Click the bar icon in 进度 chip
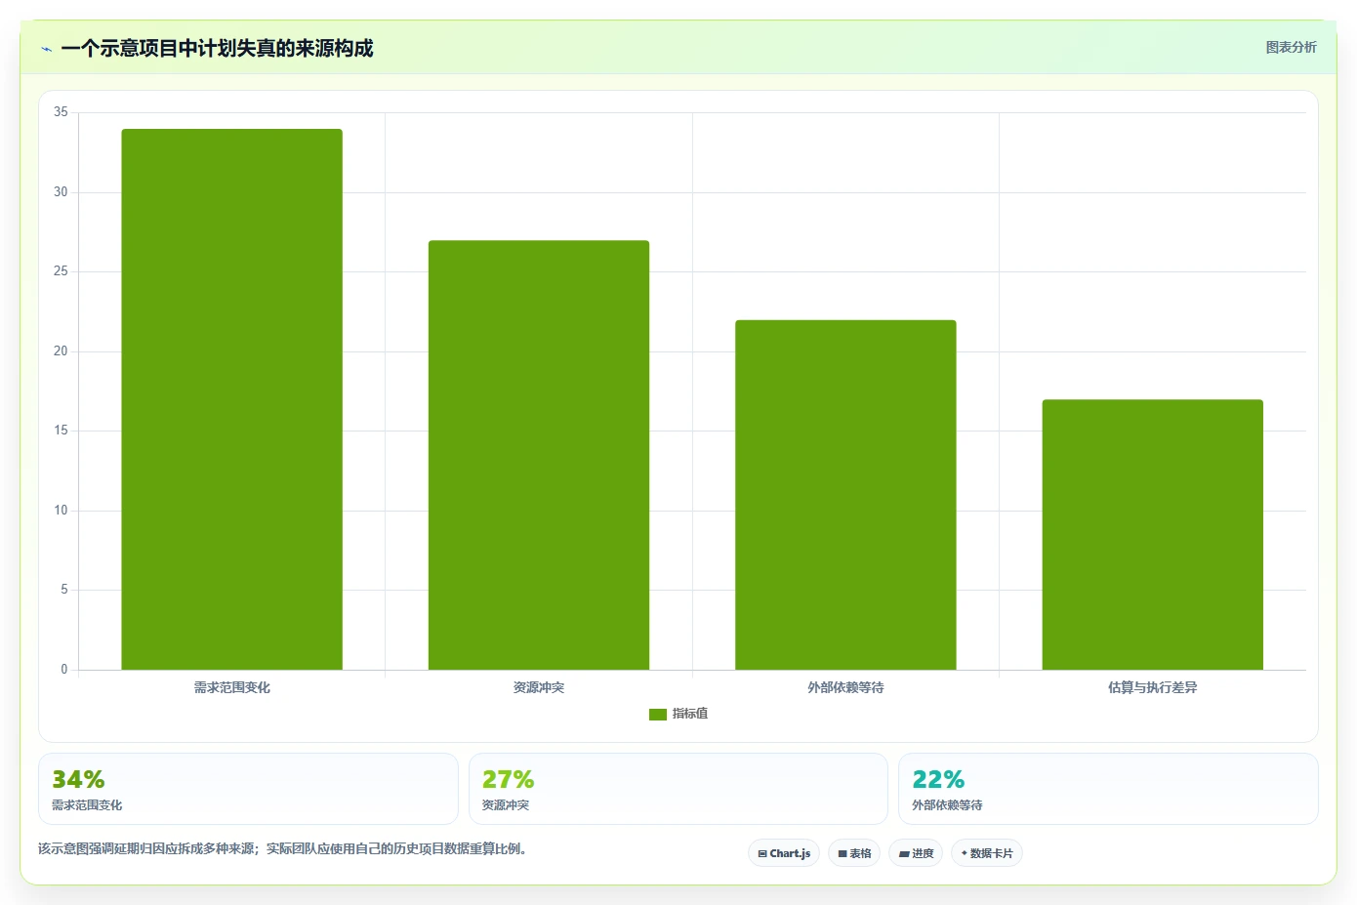This screenshot has height=905, width=1357. [904, 853]
